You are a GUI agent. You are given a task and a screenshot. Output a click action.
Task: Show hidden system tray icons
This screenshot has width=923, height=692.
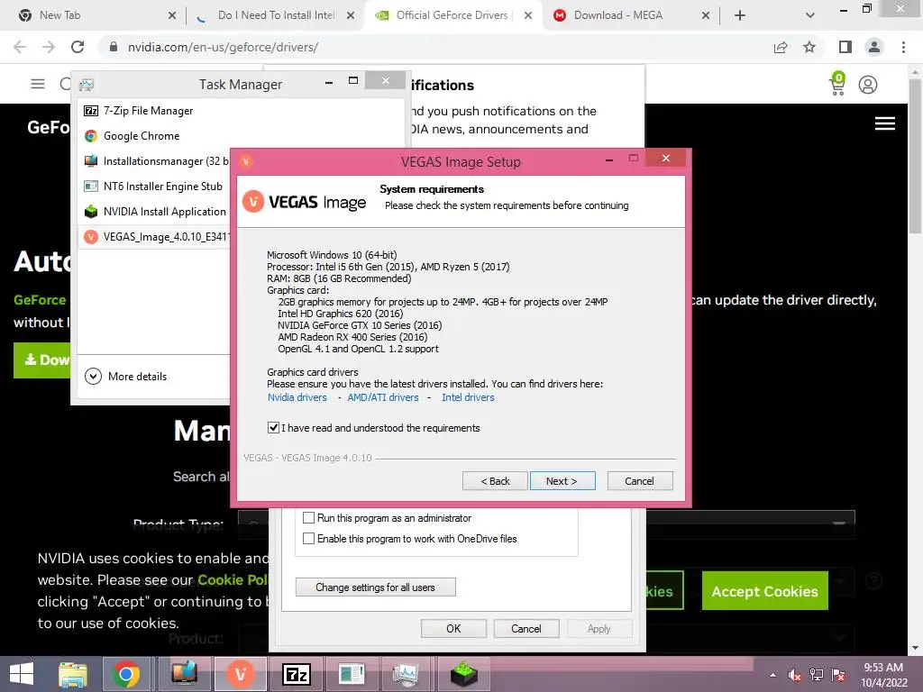pyautogui.click(x=772, y=675)
